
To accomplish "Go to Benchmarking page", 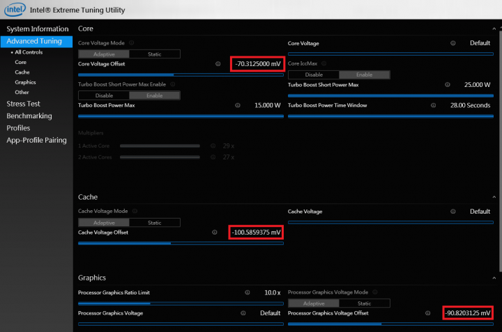I will tap(29, 116).
